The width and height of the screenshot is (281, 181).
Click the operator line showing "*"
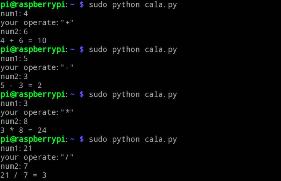[x=37, y=112]
